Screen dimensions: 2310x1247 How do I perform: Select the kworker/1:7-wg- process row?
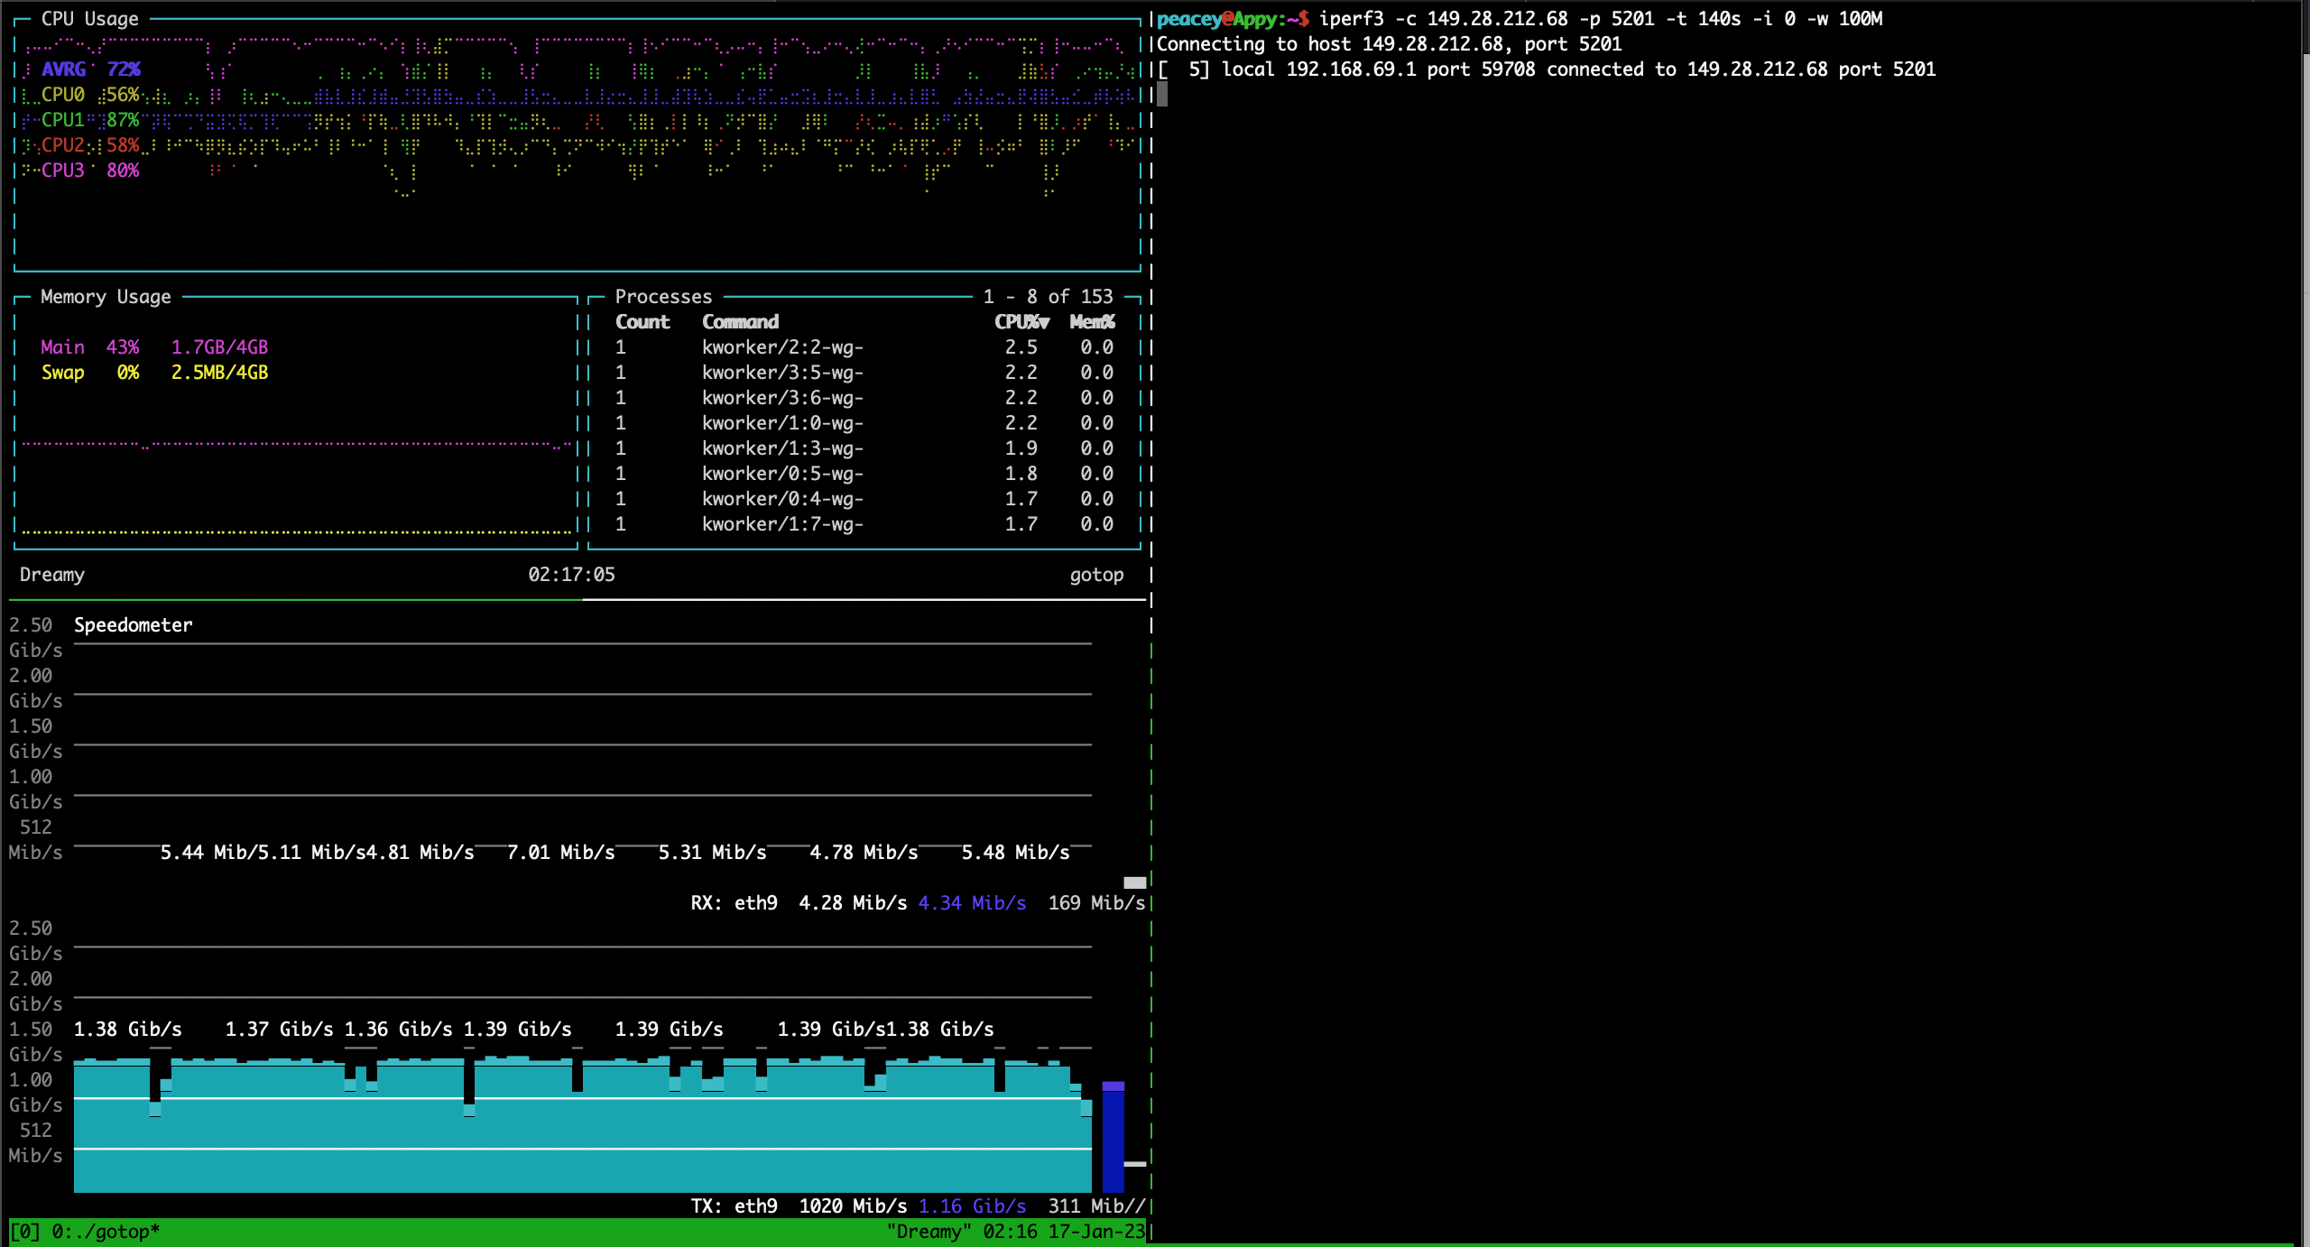point(864,524)
